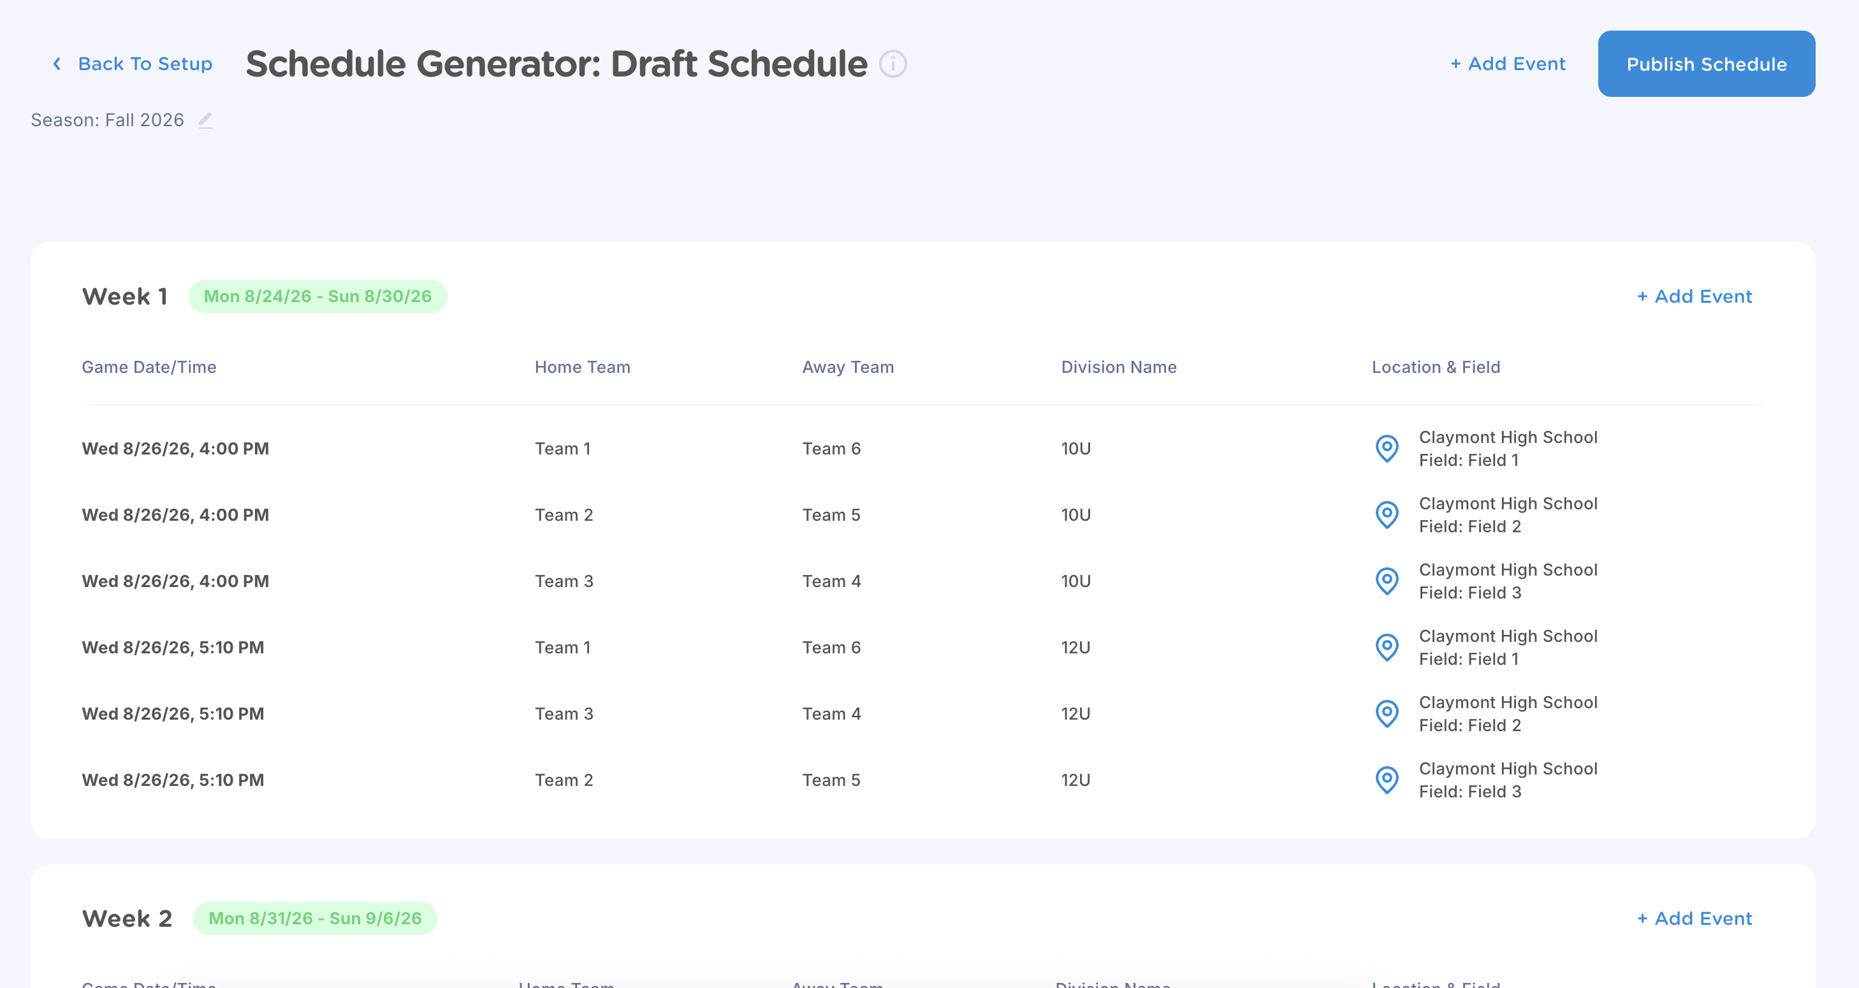1859x988 pixels.
Task: Click location pin for 12U Team 3 game
Action: click(x=1387, y=714)
